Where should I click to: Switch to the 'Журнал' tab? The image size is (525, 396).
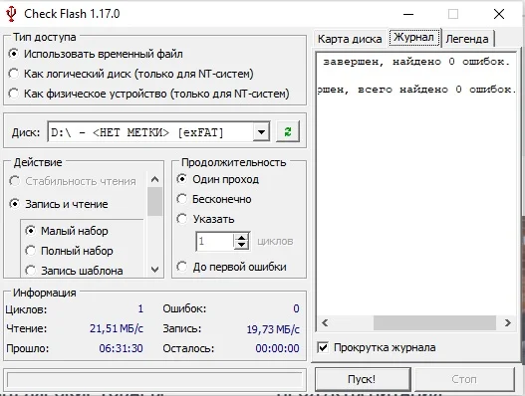pyautogui.click(x=413, y=38)
